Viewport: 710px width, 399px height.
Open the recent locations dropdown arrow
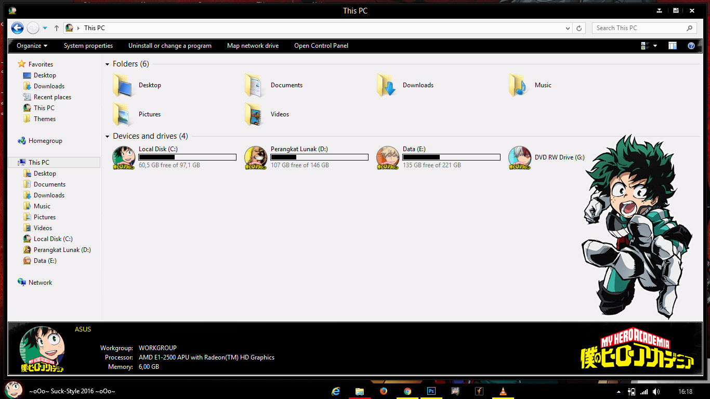(x=45, y=28)
